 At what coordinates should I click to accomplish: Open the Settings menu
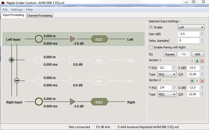(x=17, y=10)
